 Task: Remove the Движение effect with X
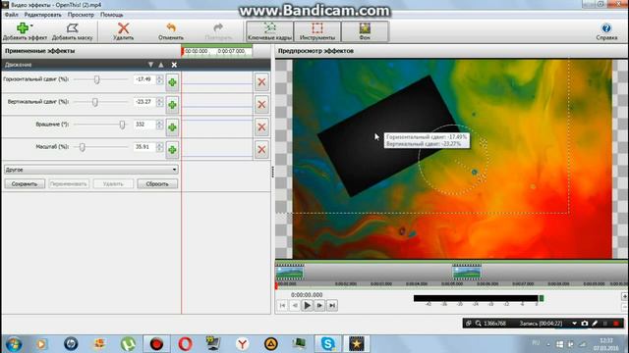[174, 65]
